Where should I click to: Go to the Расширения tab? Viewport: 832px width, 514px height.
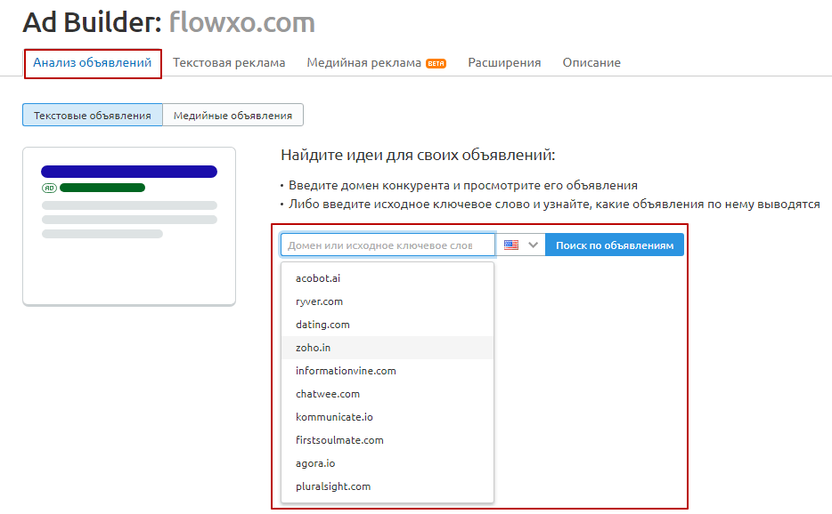(504, 63)
